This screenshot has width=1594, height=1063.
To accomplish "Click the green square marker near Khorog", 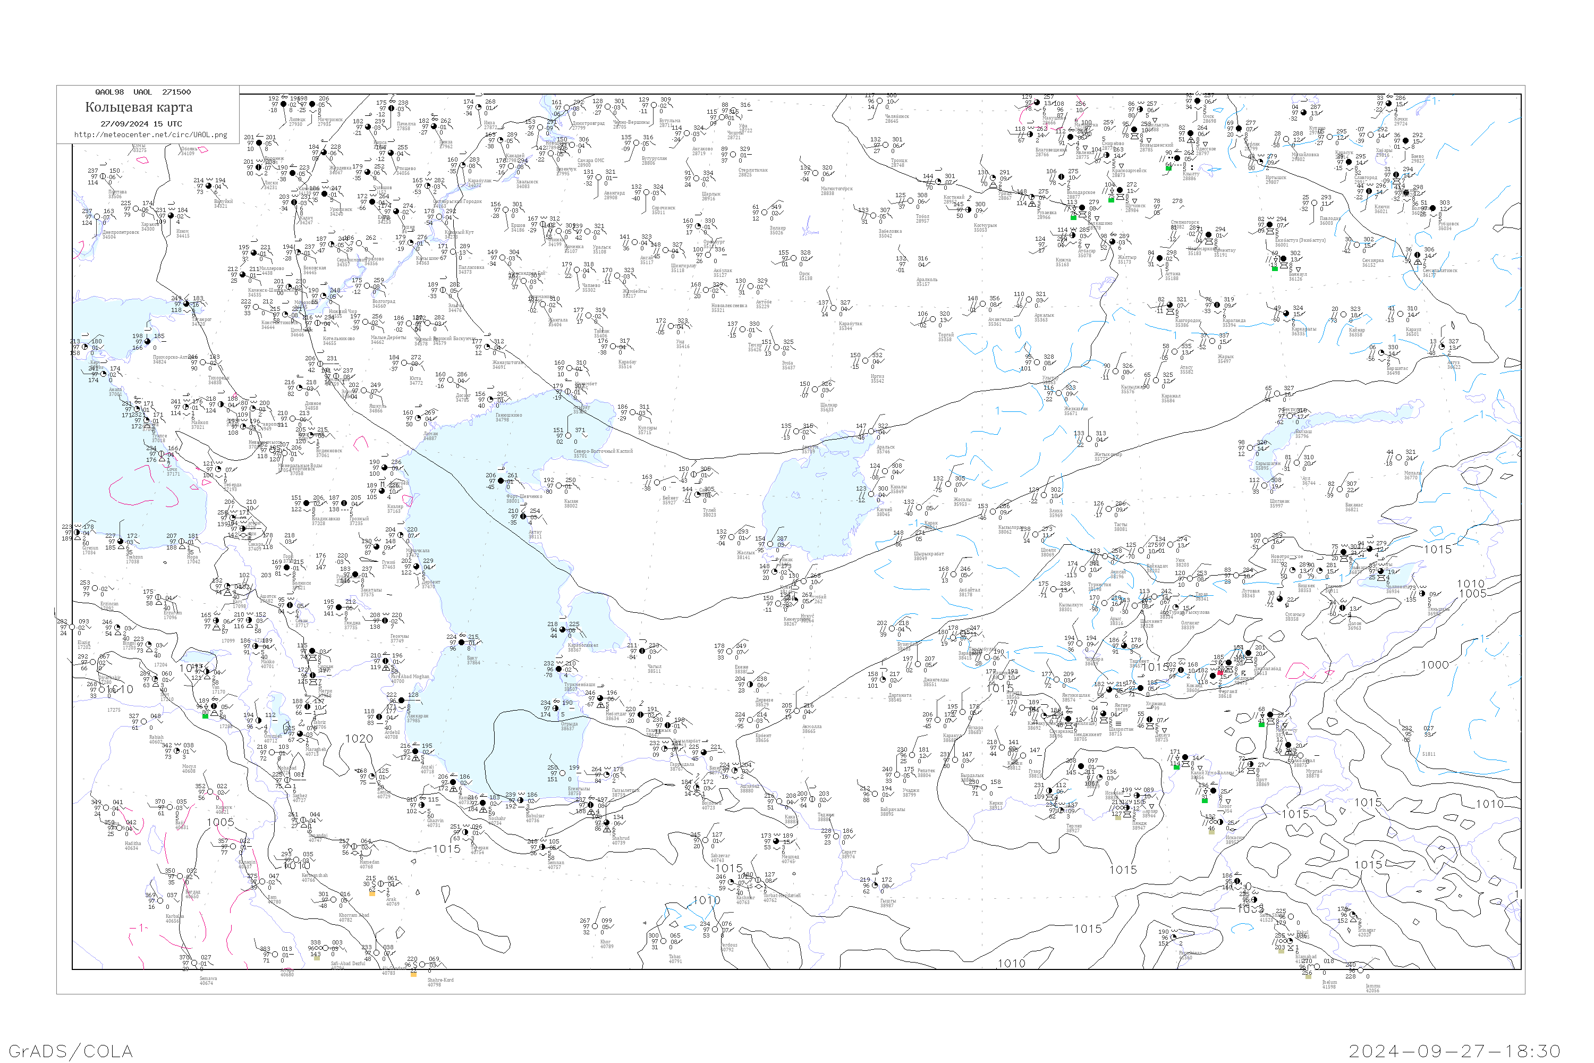I will tap(1205, 800).
